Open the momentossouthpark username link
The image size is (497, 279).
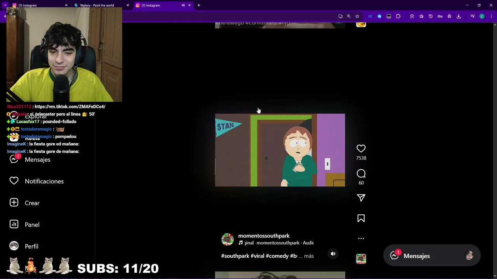(264, 236)
